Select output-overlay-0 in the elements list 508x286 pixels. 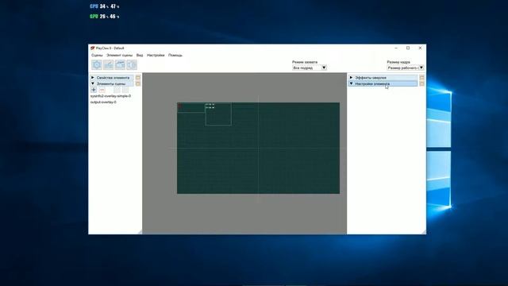pyautogui.click(x=103, y=102)
